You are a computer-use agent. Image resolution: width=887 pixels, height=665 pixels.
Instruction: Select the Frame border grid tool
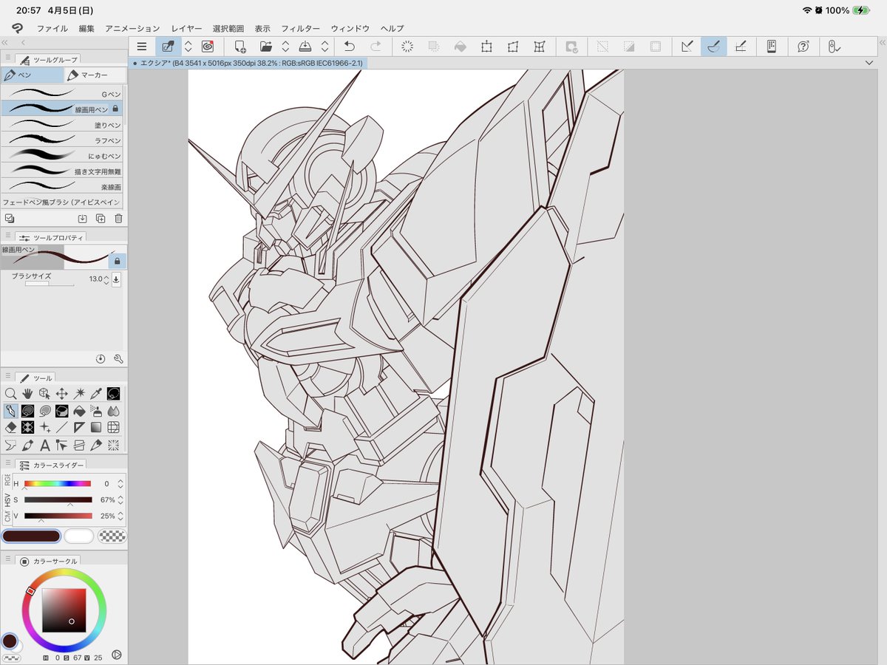pyautogui.click(x=114, y=428)
